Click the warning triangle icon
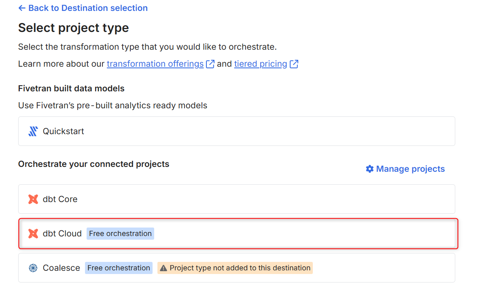 pos(163,268)
